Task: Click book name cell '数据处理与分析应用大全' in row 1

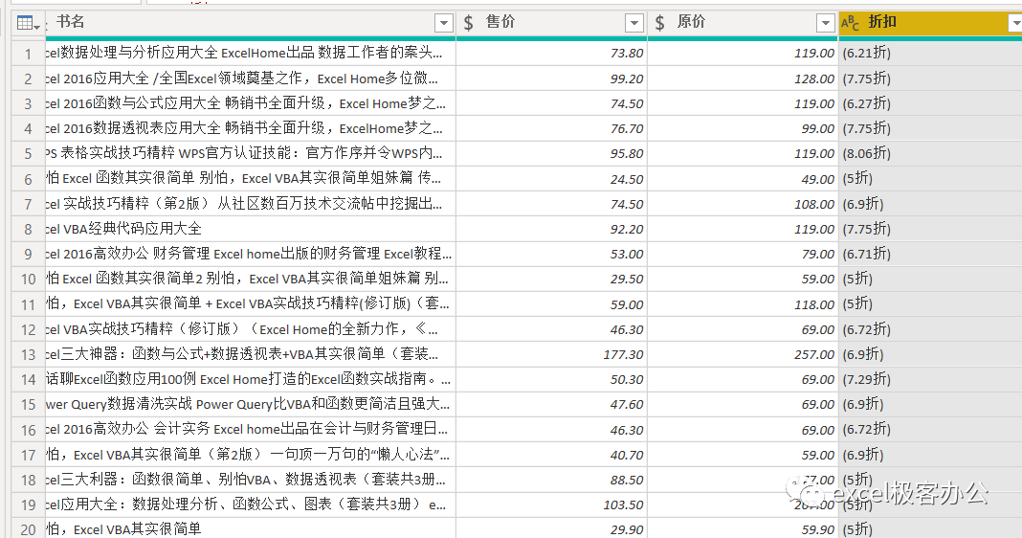Action: pyautogui.click(x=251, y=54)
